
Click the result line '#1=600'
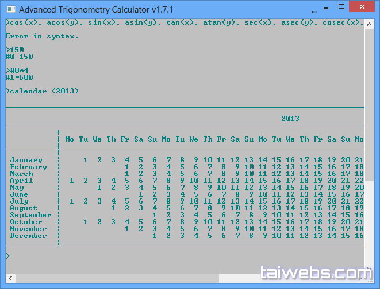click(x=19, y=77)
